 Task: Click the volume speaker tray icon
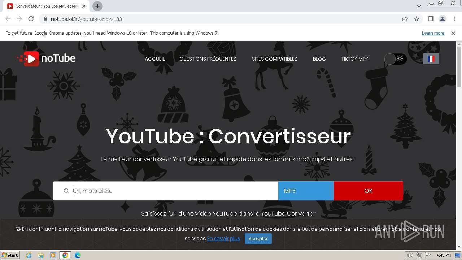tap(410, 255)
